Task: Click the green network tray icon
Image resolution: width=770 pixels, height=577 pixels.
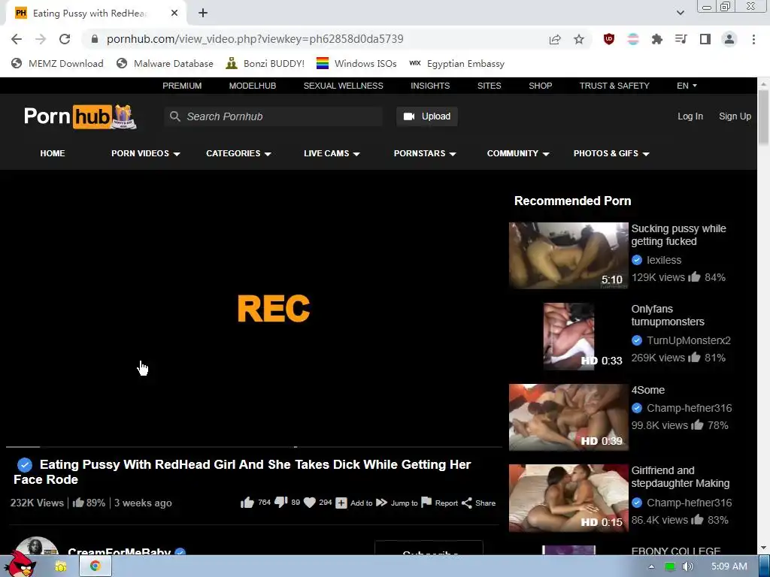Action: [669, 566]
